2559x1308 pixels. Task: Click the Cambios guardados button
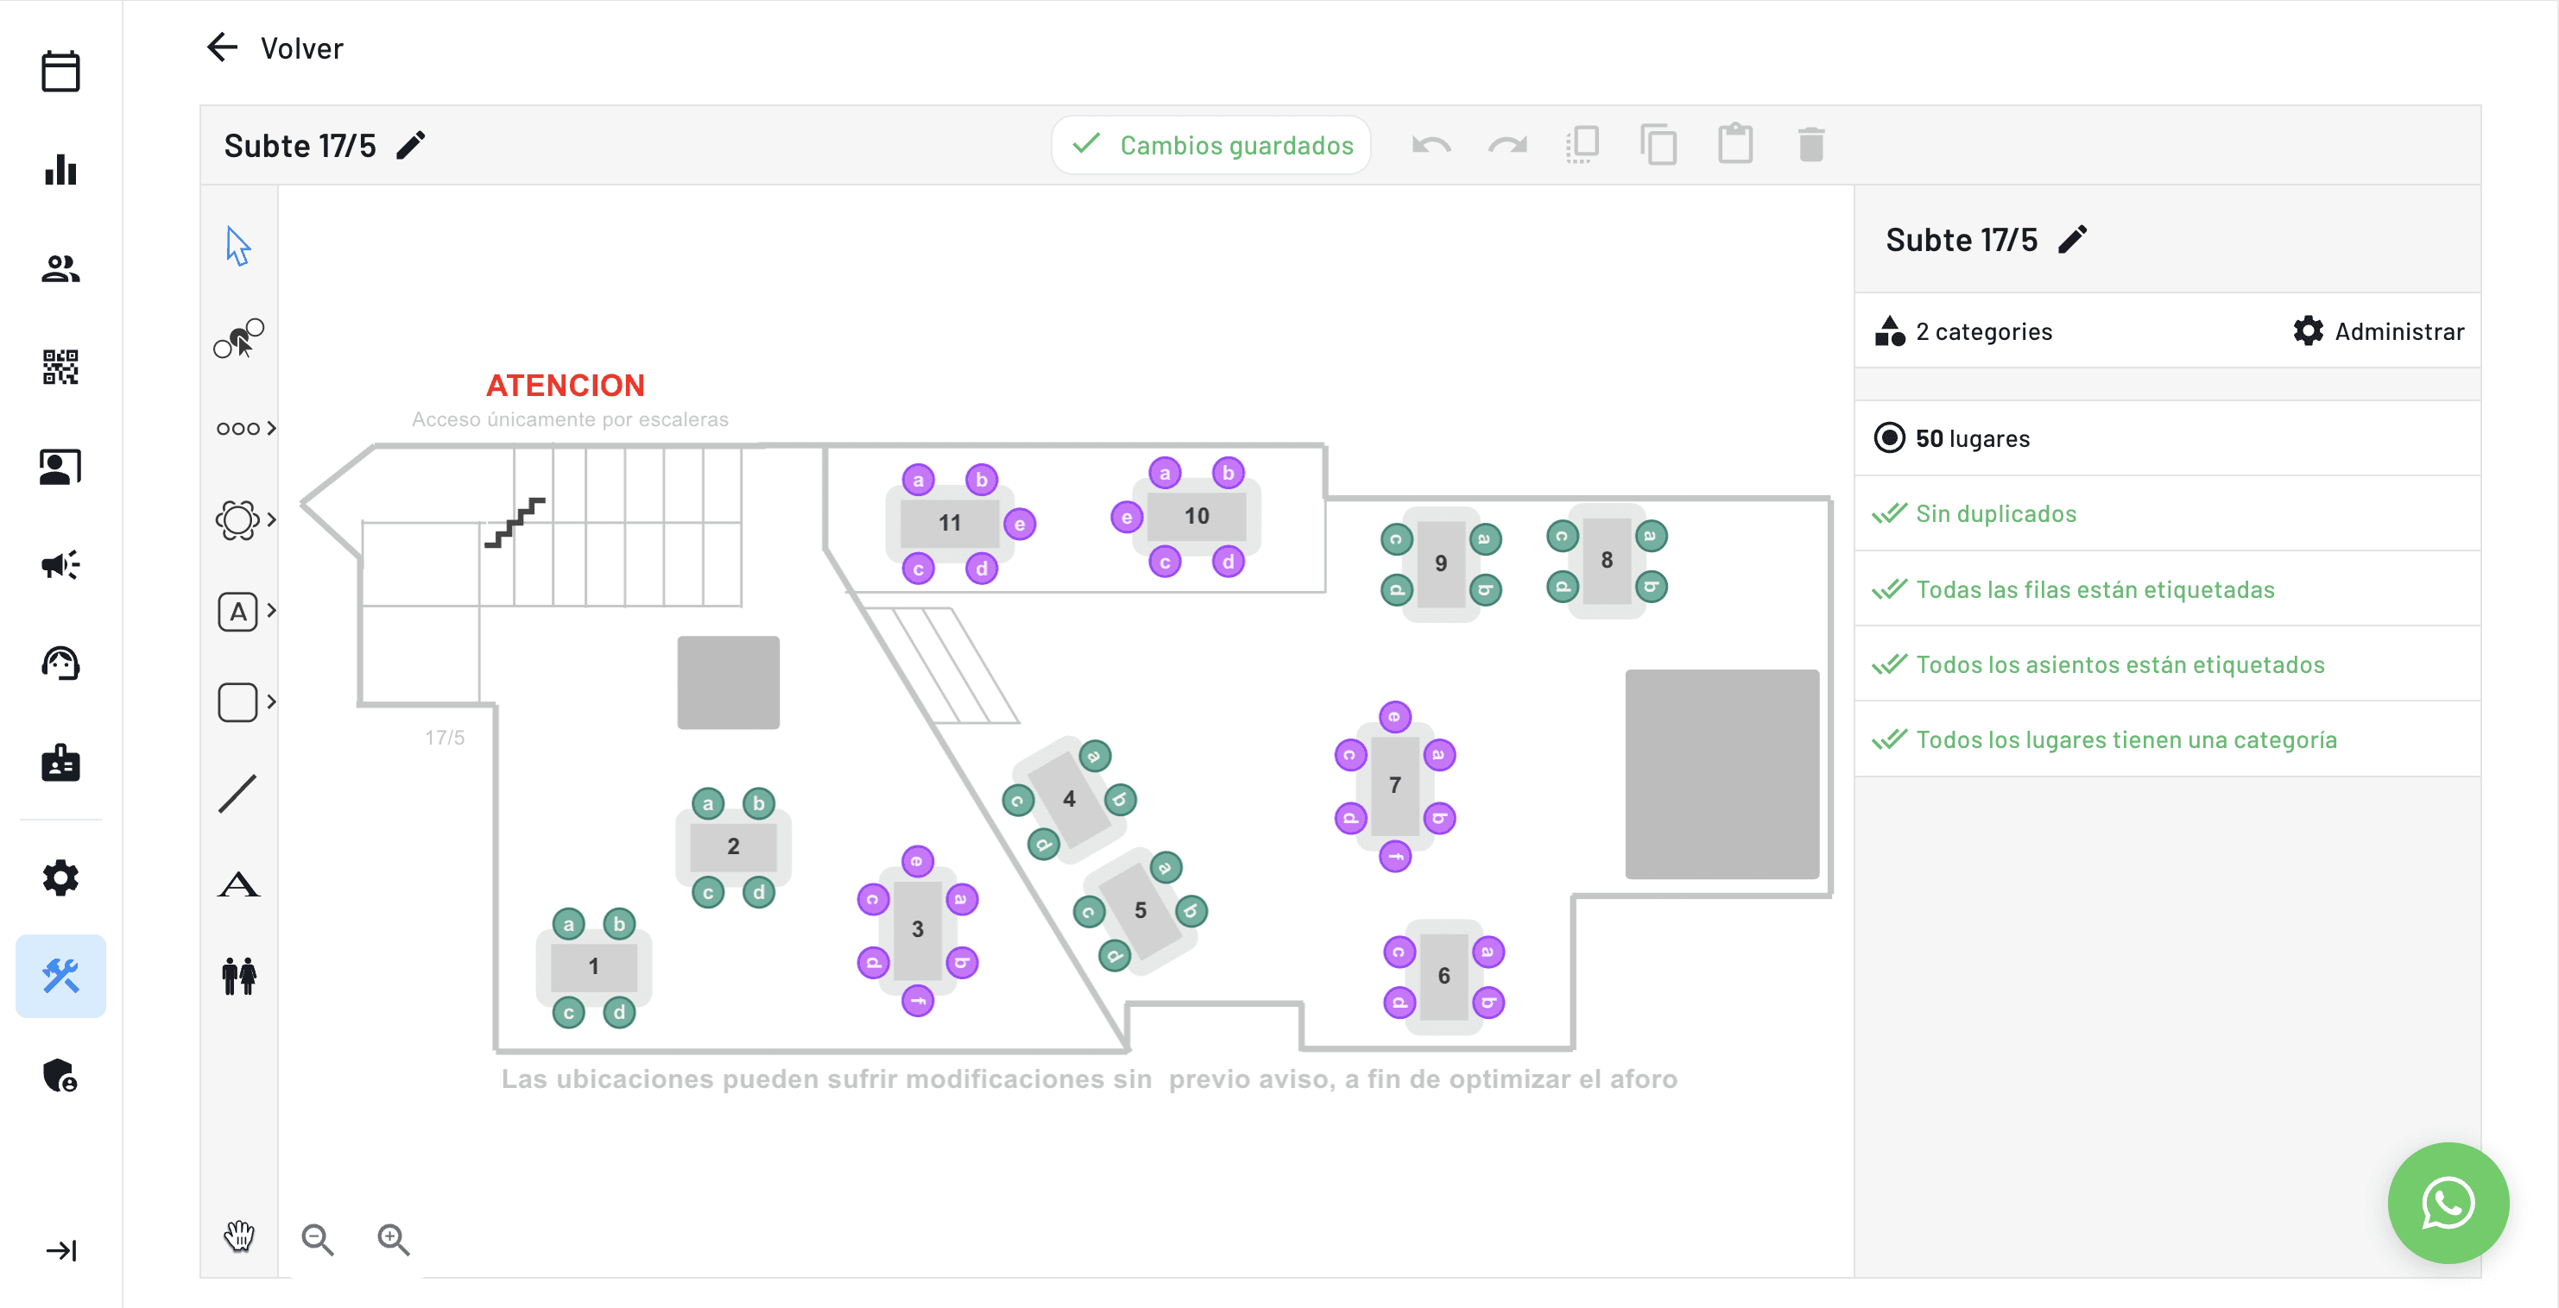pyautogui.click(x=1211, y=145)
